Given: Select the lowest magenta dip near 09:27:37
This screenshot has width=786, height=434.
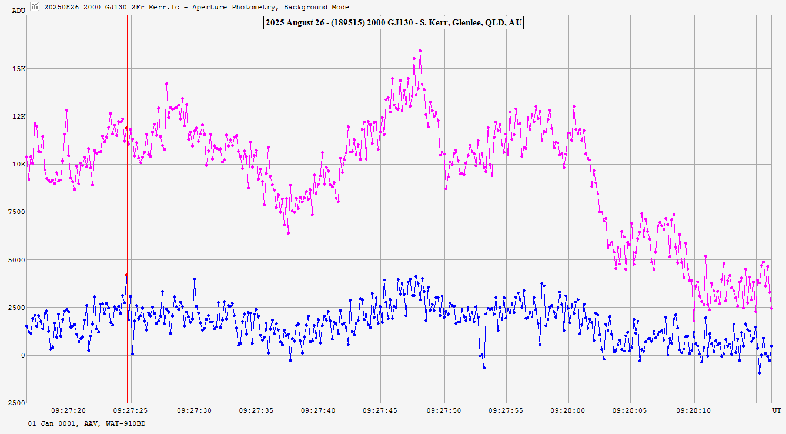Looking at the screenshot, I should pos(288,233).
